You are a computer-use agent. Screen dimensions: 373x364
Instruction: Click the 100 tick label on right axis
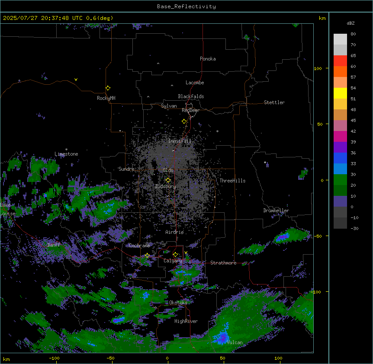click(318, 68)
